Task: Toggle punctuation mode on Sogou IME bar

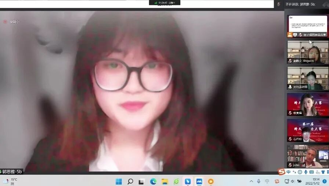Action: pos(294,172)
